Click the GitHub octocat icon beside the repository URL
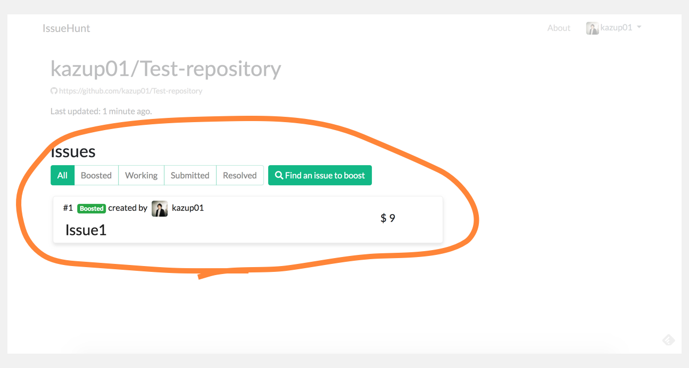The height and width of the screenshot is (368, 689). point(54,91)
